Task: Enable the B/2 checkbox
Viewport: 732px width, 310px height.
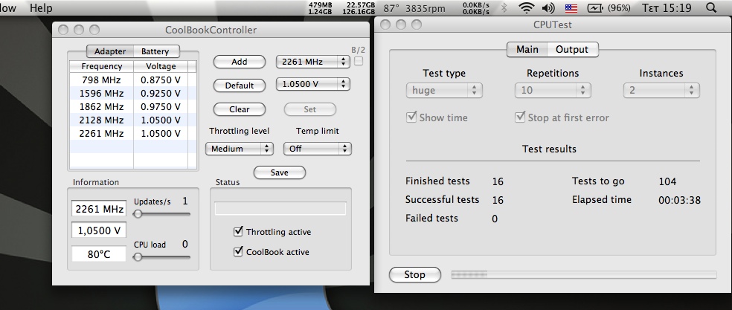Action: tap(359, 61)
